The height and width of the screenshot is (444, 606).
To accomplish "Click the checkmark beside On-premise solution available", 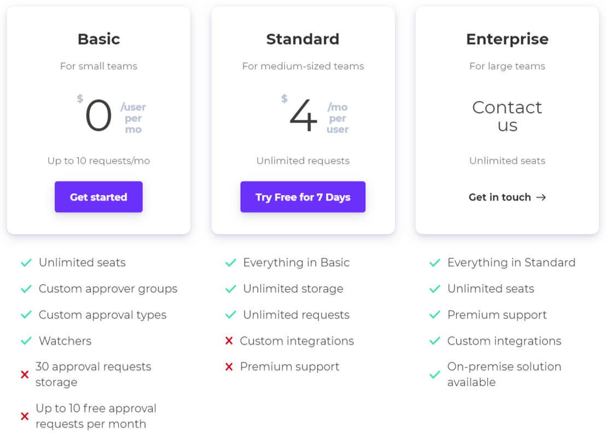I will tap(434, 374).
